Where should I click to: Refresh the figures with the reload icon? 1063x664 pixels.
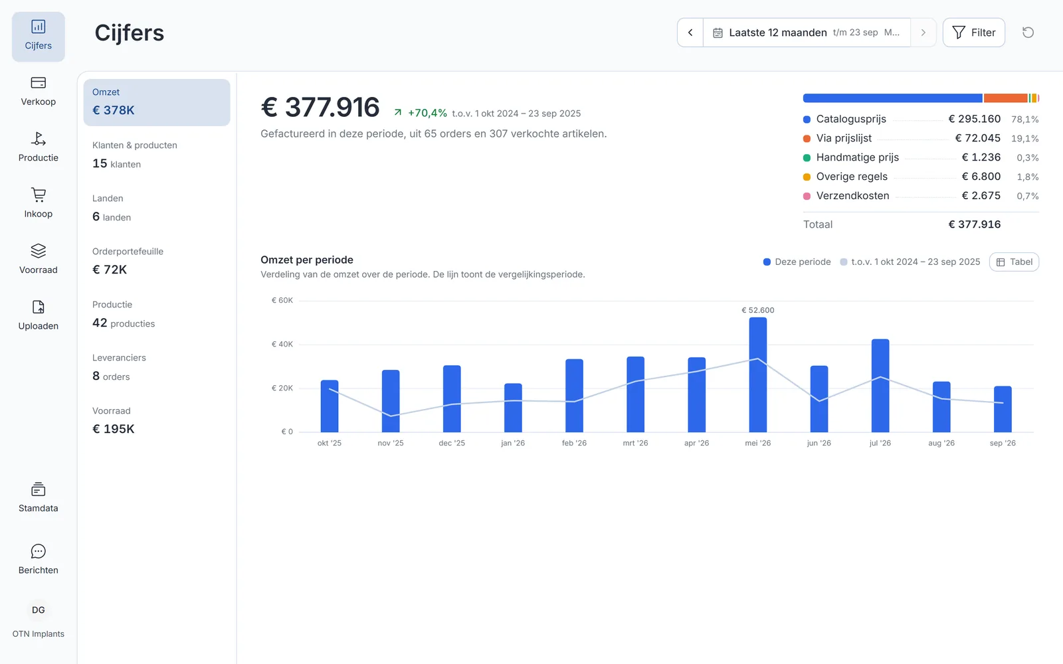pos(1028,33)
